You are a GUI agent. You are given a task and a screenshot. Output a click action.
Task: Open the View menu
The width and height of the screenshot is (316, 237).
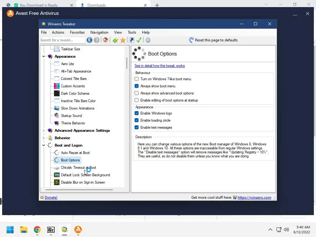pyautogui.click(x=118, y=32)
